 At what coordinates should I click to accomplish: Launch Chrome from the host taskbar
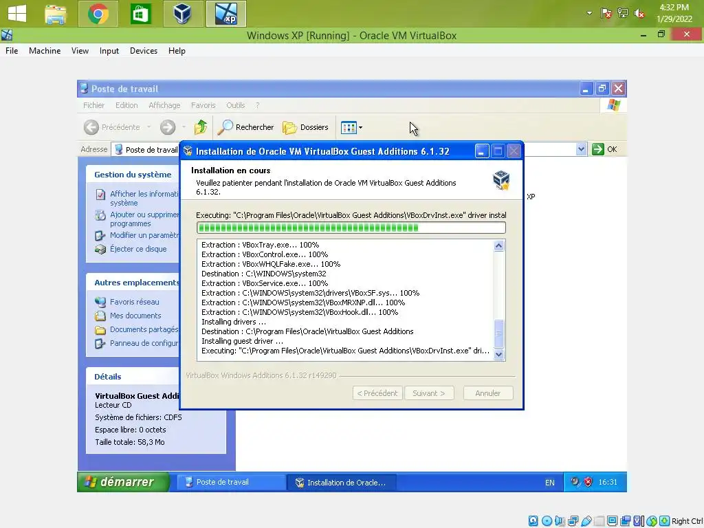(x=98, y=14)
